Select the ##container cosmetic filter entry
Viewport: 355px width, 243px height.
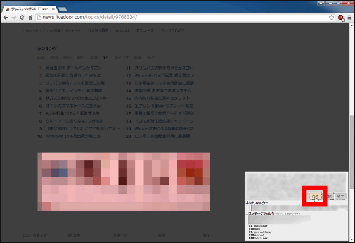click(258, 238)
